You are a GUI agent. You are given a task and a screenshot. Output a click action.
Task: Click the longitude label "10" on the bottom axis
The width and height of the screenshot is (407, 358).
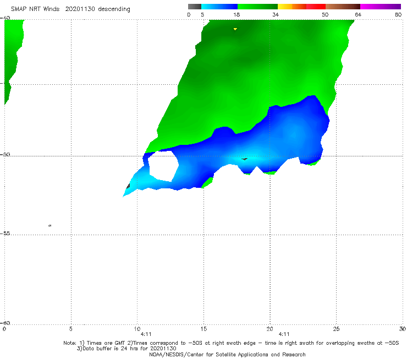pyautogui.click(x=137, y=329)
